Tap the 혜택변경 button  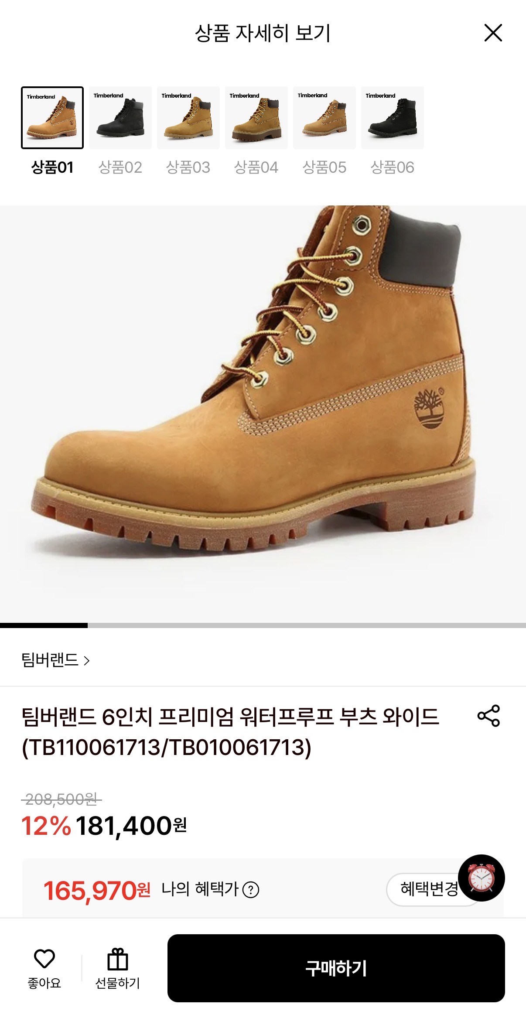pos(429,889)
